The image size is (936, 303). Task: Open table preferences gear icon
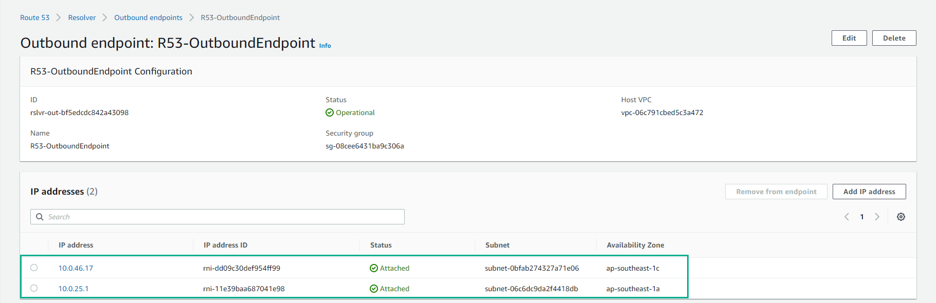901,217
